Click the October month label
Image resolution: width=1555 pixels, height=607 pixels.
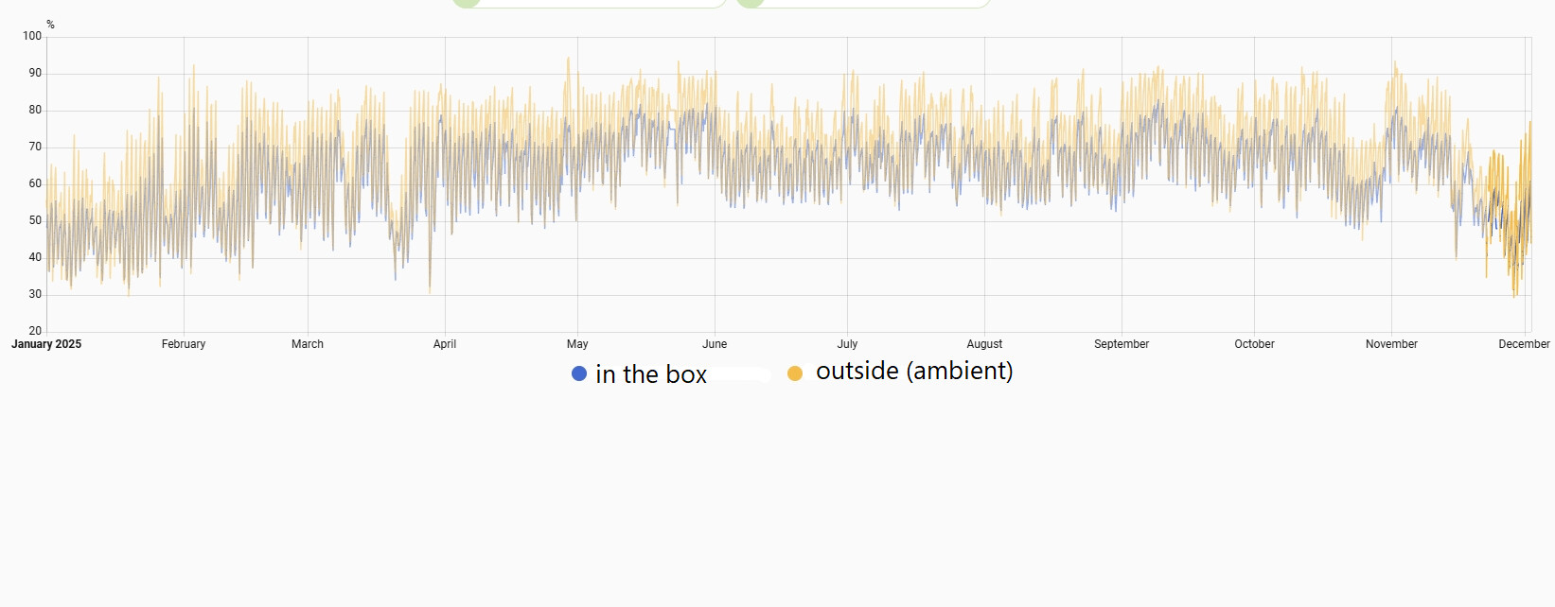click(x=1254, y=344)
